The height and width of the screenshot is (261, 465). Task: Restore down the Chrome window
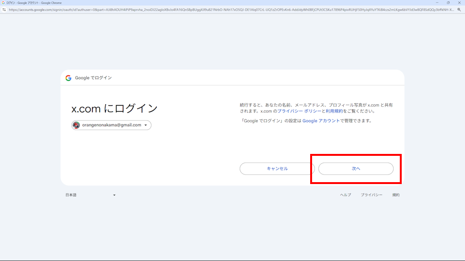point(448,3)
